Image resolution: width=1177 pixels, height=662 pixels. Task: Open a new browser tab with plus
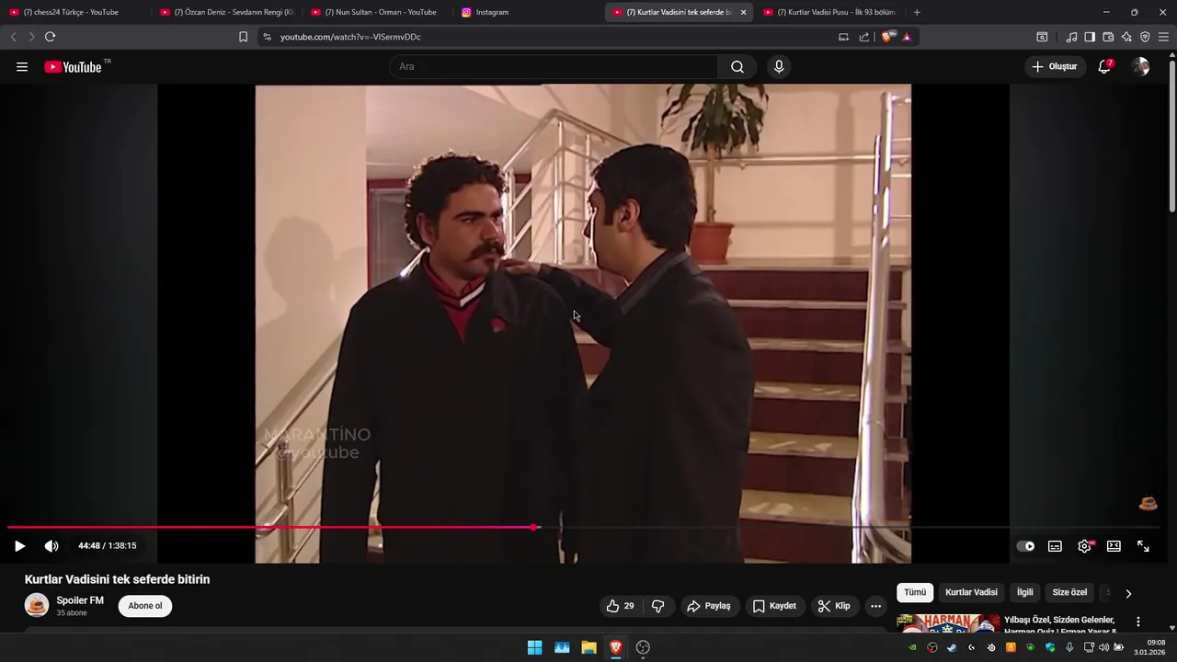click(917, 12)
